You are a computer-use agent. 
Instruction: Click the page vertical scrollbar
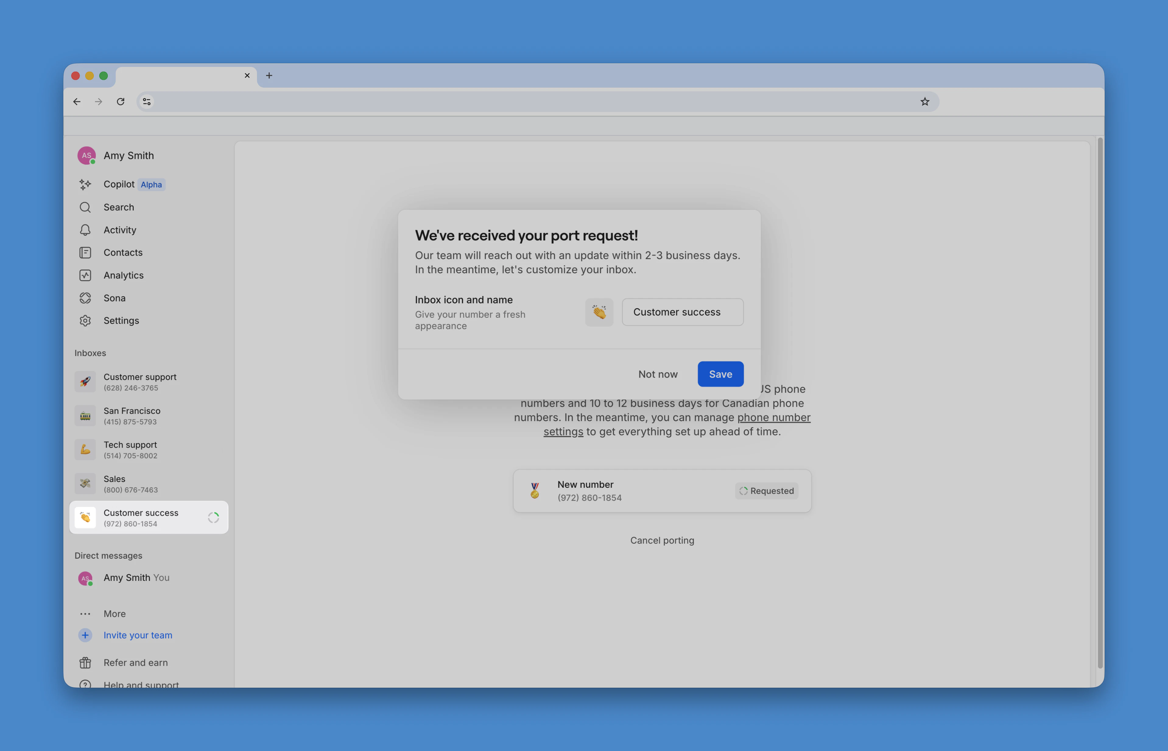coord(1100,403)
